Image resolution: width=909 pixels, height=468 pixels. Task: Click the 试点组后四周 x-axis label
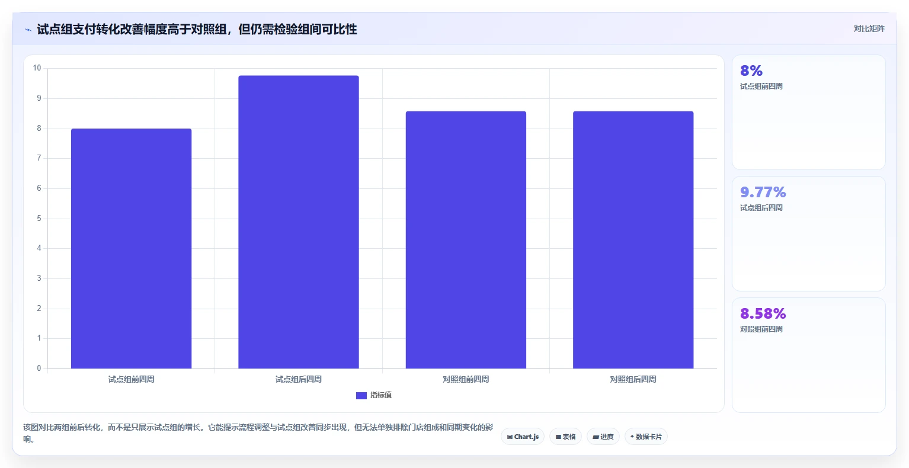(x=299, y=379)
